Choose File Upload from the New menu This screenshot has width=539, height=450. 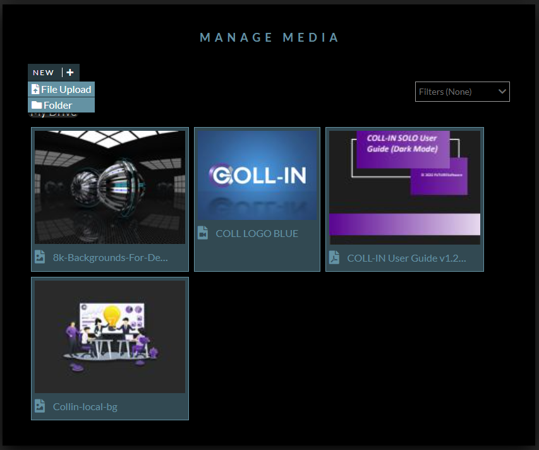(x=66, y=90)
